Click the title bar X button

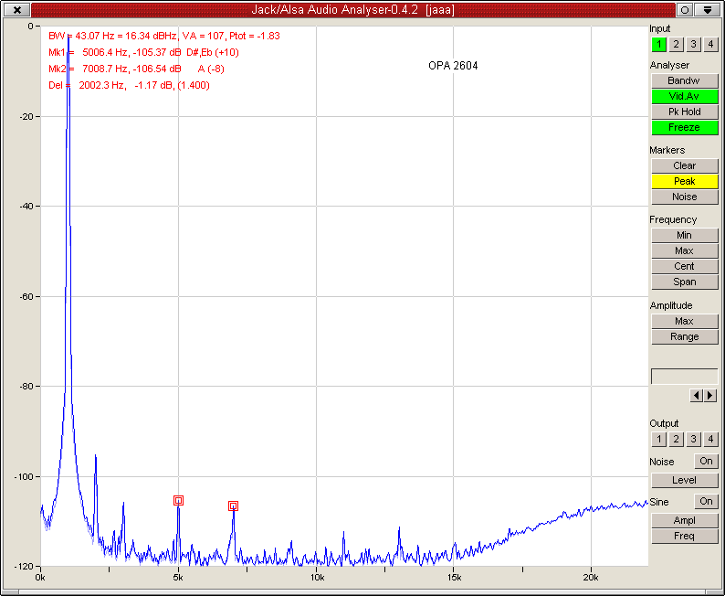[17, 10]
